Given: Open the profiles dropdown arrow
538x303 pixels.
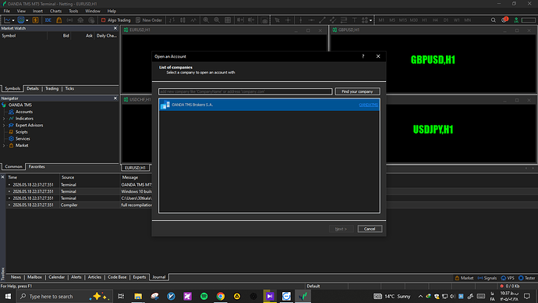Looking at the screenshot, I should (27, 20).
